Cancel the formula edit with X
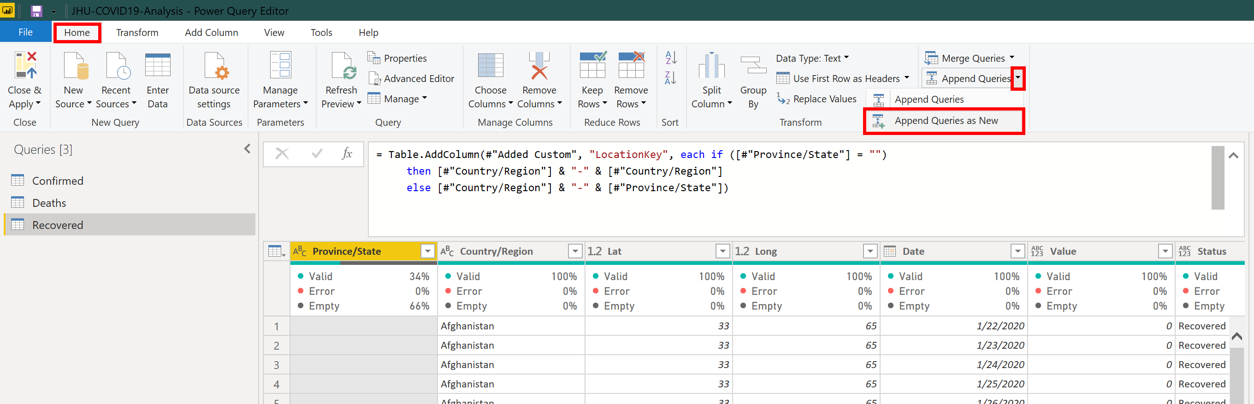The image size is (1254, 404). [x=282, y=154]
